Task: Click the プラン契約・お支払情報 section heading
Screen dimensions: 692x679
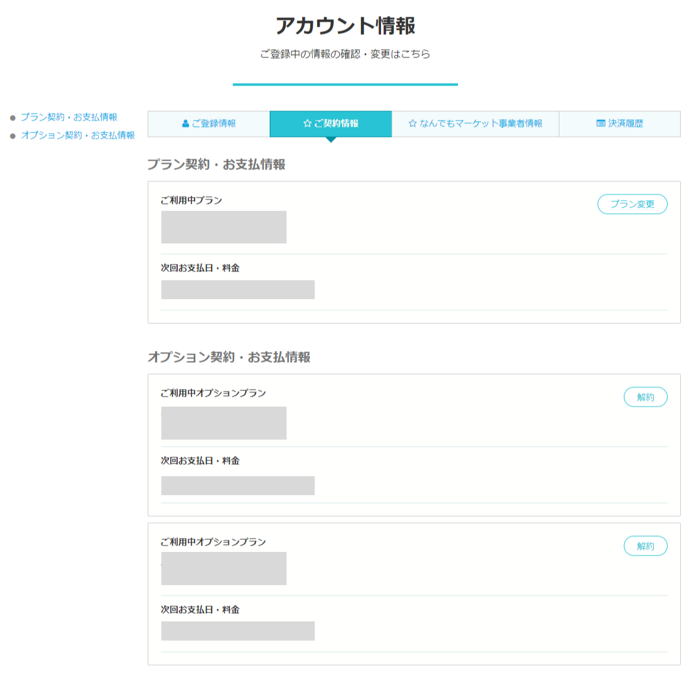Action: (216, 164)
